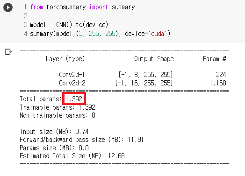Click the summary(model,...) code line
245x176 pixels.
coord(100,34)
